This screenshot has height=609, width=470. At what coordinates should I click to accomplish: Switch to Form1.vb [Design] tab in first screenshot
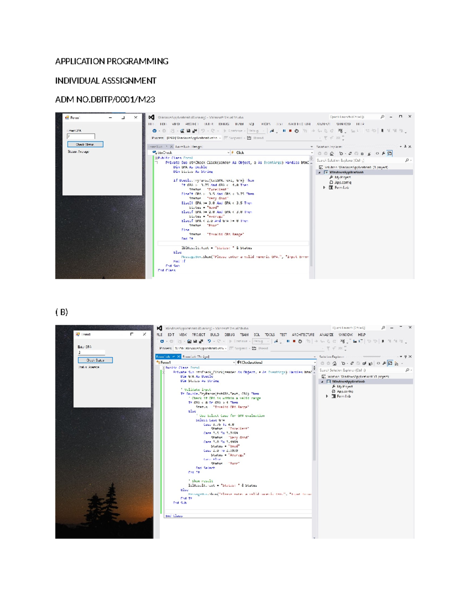click(189, 147)
